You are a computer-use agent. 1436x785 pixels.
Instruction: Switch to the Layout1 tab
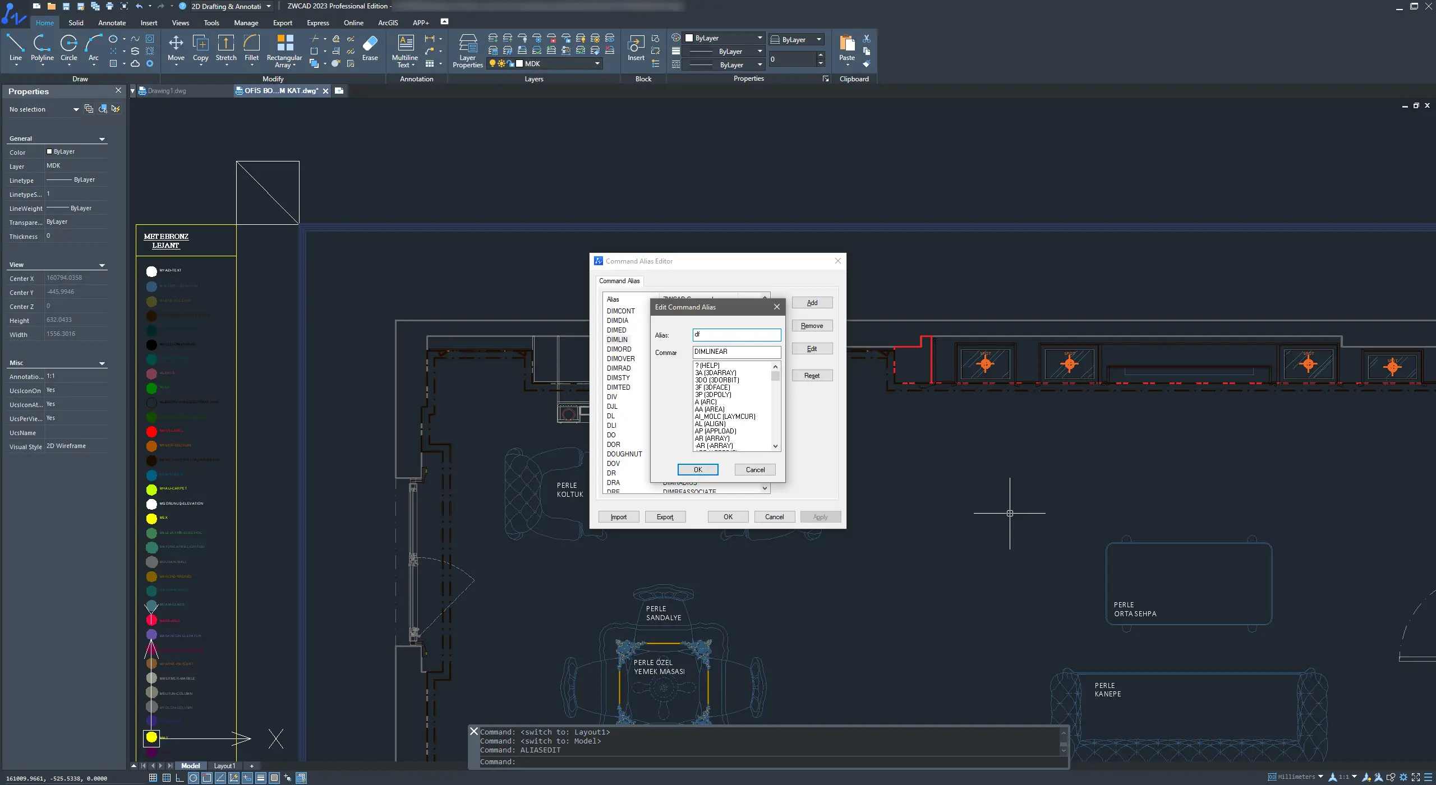point(224,766)
